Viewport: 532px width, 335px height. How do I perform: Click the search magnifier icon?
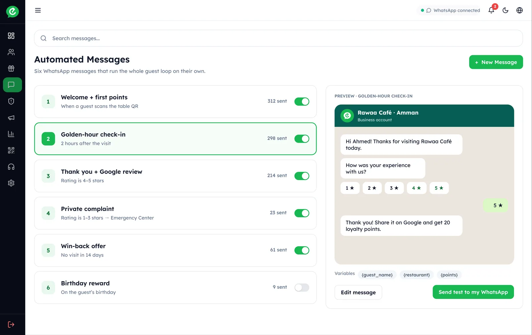click(44, 38)
